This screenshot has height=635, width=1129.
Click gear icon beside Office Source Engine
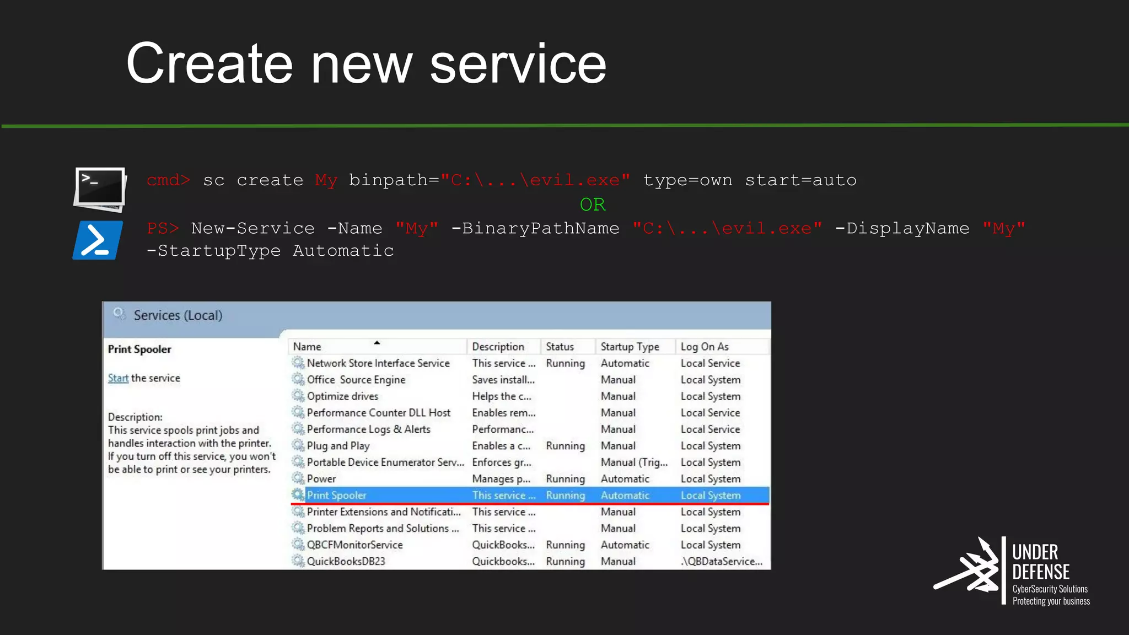click(298, 379)
